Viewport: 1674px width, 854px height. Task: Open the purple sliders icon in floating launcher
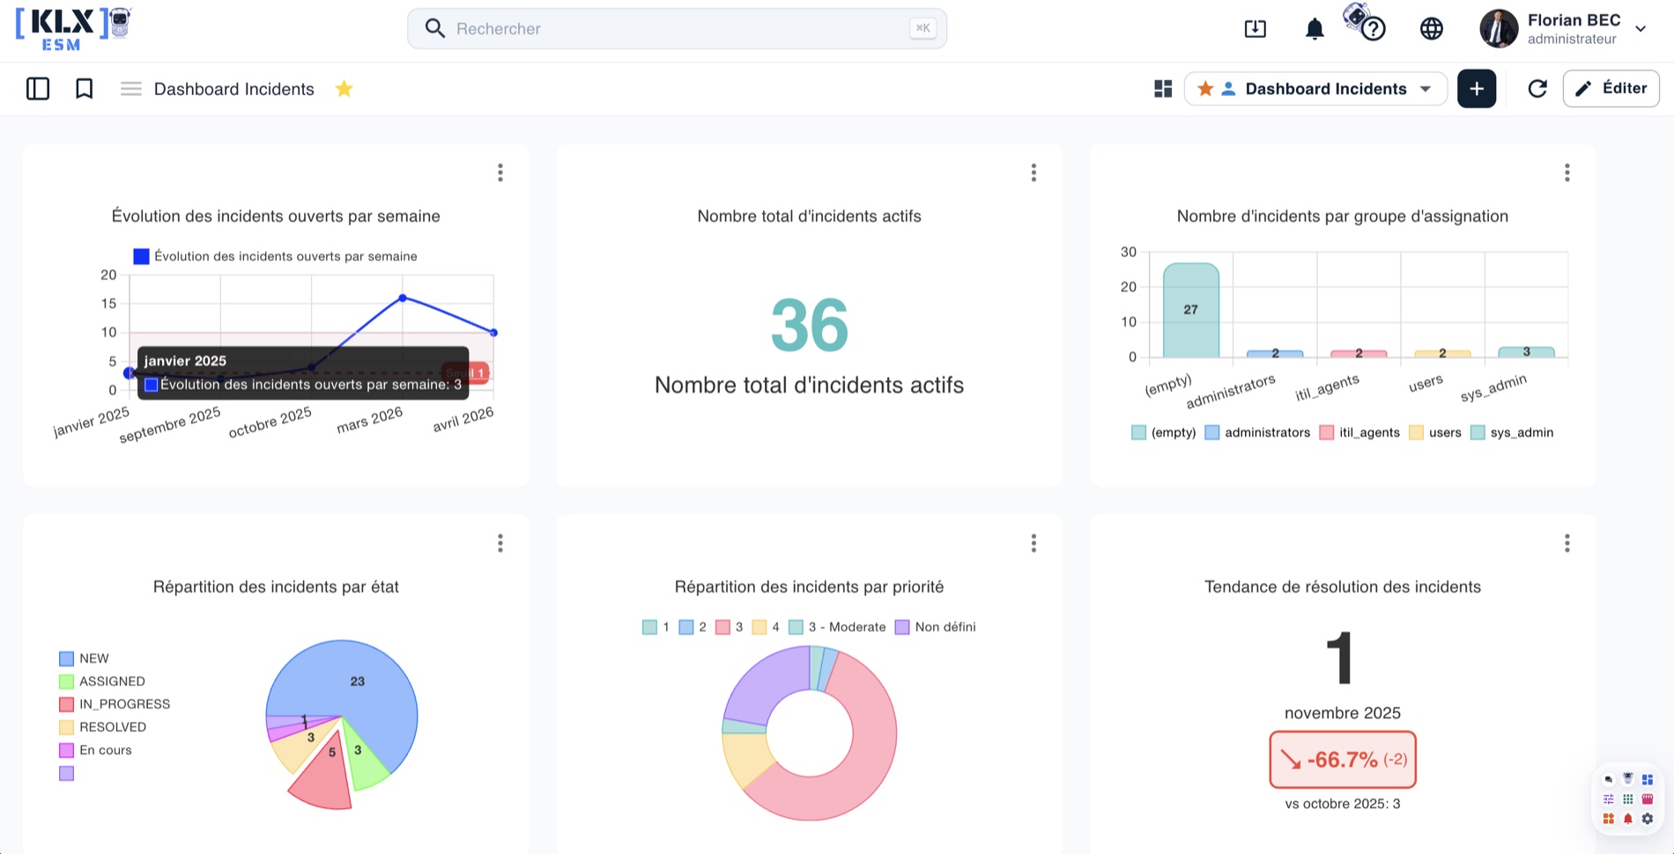[x=1608, y=799]
